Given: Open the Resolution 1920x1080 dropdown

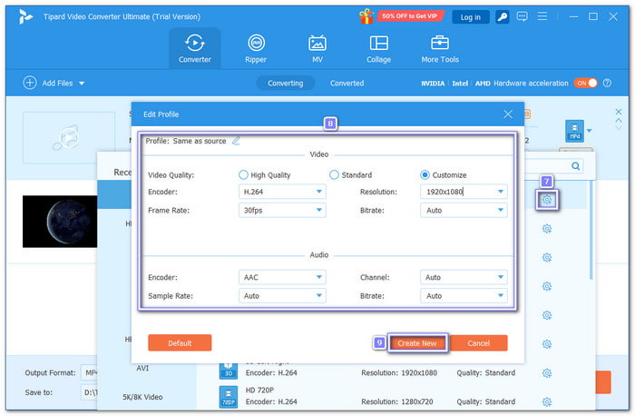Looking at the screenshot, I should (x=464, y=192).
